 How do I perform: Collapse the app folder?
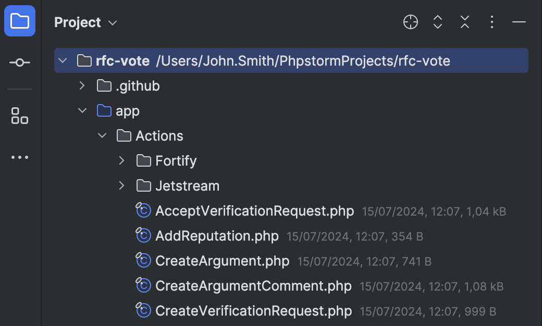pos(82,111)
